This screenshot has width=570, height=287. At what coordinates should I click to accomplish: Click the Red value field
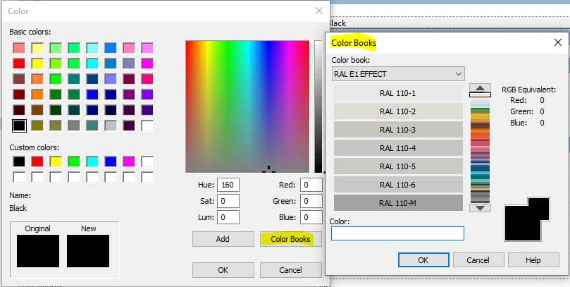point(311,185)
